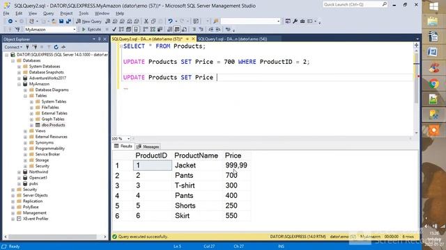Viewport: 446px width, 250px height.
Task: Click the Navigate Backward icon
Action: tap(10, 22)
